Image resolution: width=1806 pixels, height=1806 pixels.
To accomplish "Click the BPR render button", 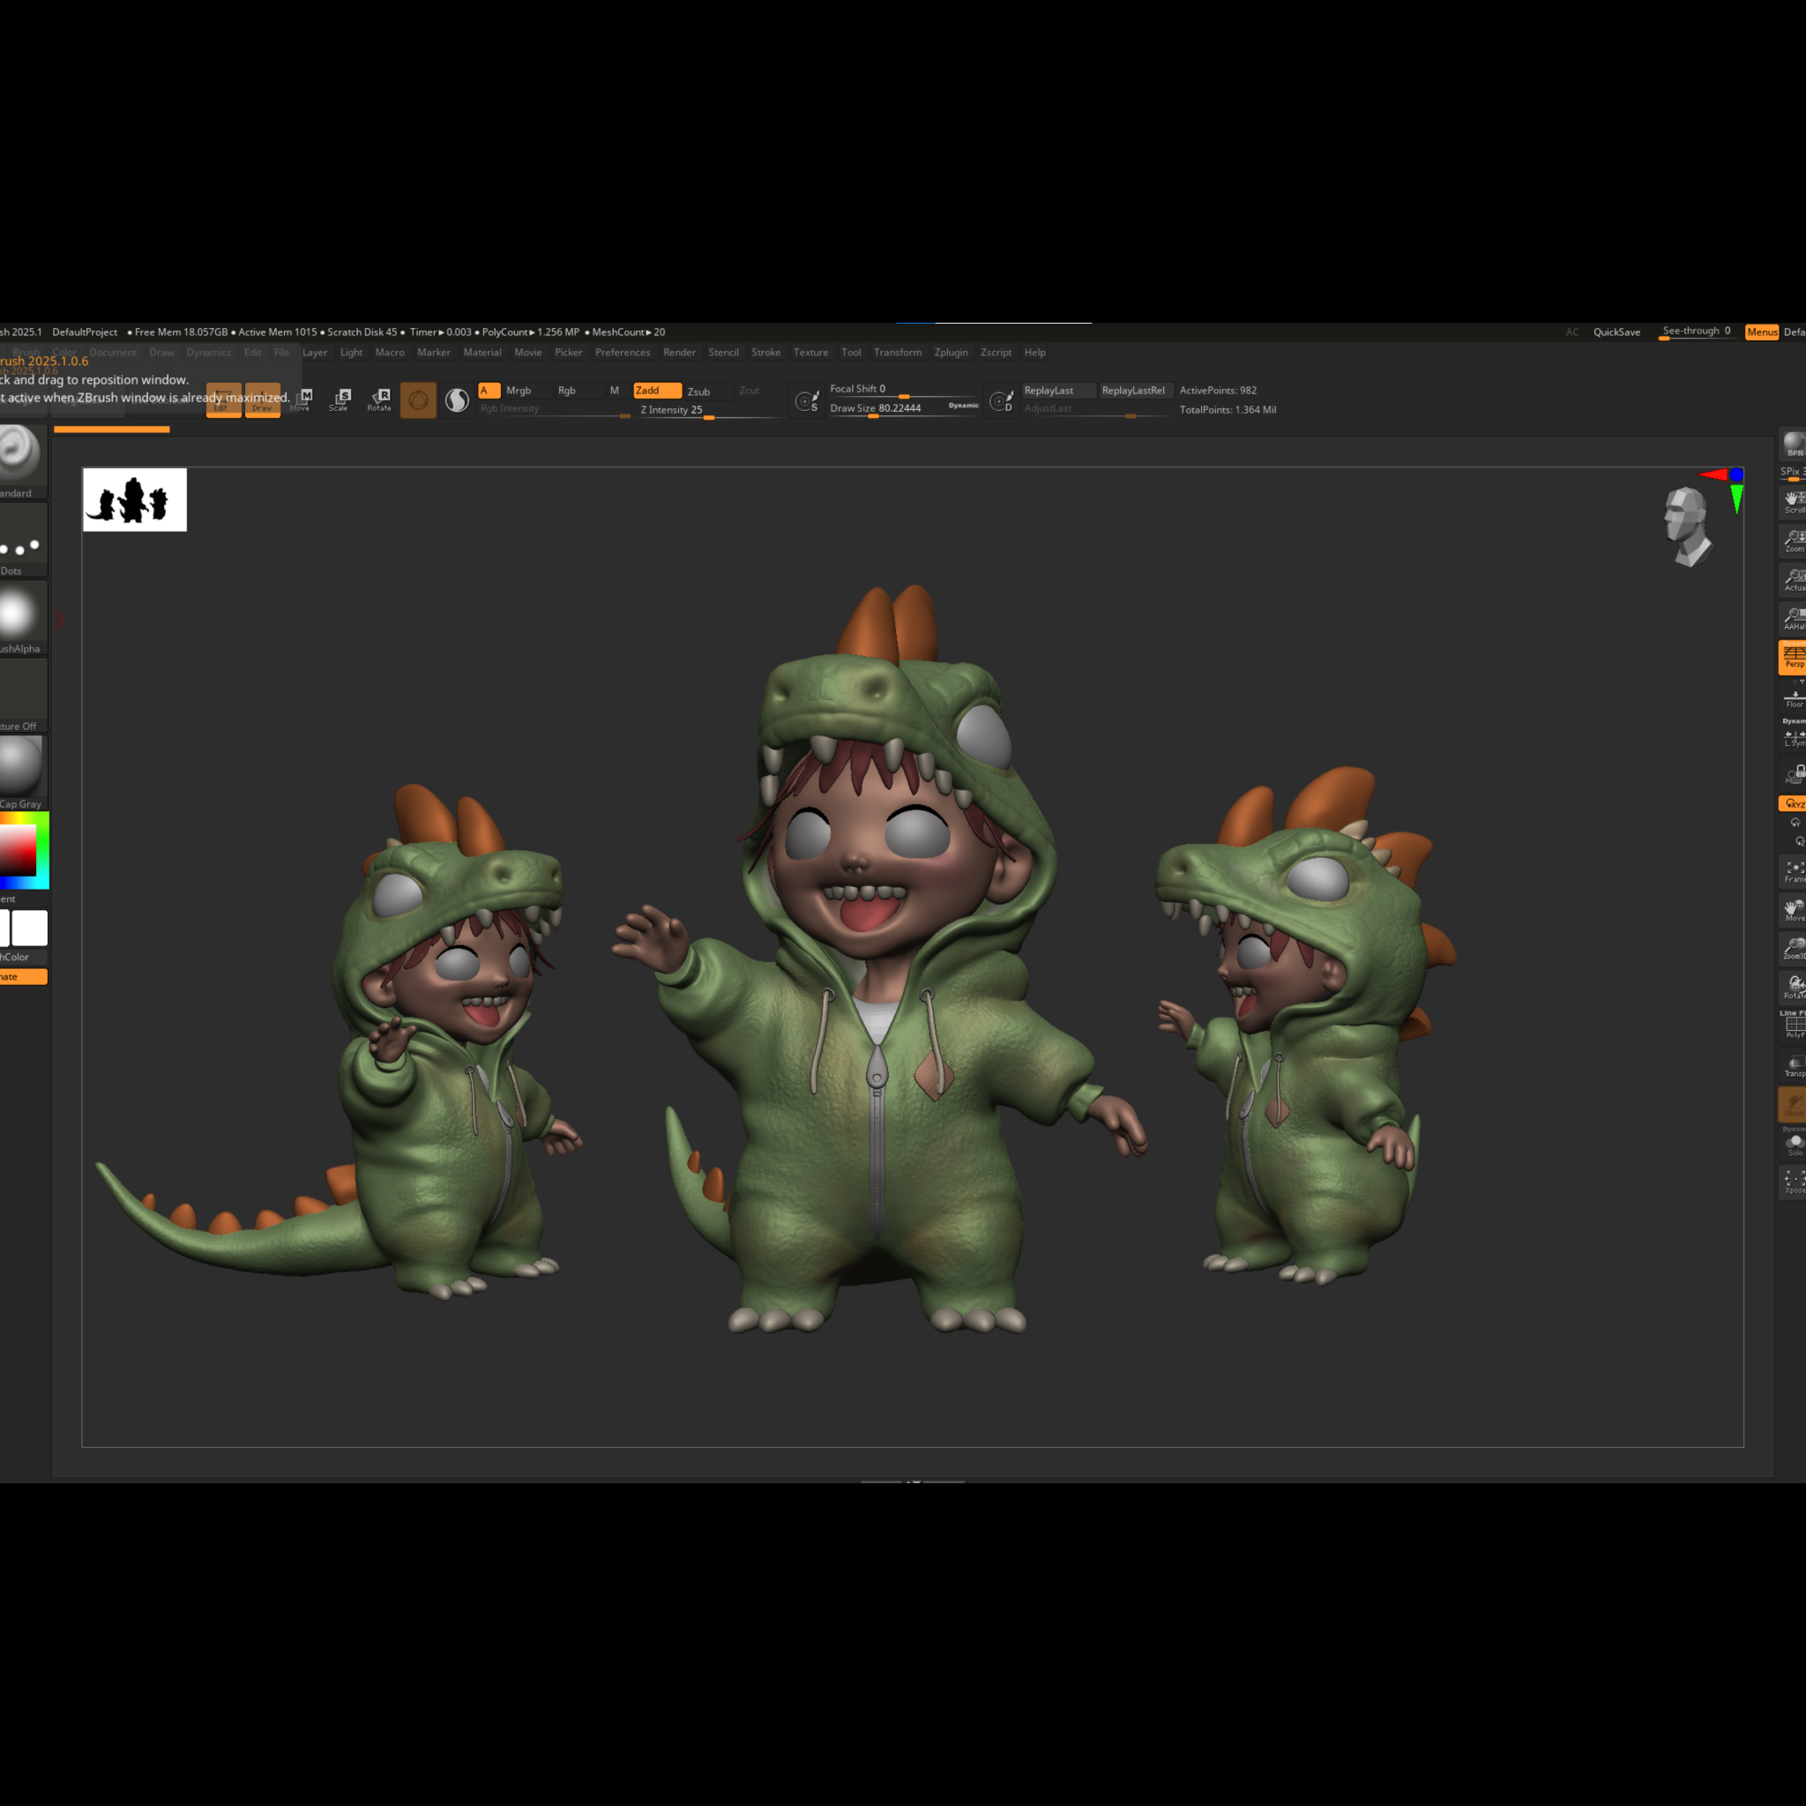I will (x=1793, y=444).
